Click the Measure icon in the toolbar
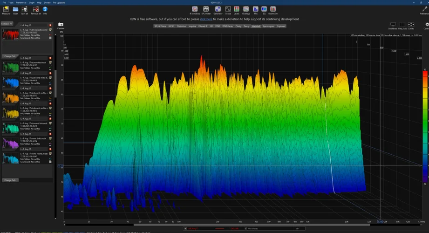This screenshot has height=233, width=429. (6, 10)
